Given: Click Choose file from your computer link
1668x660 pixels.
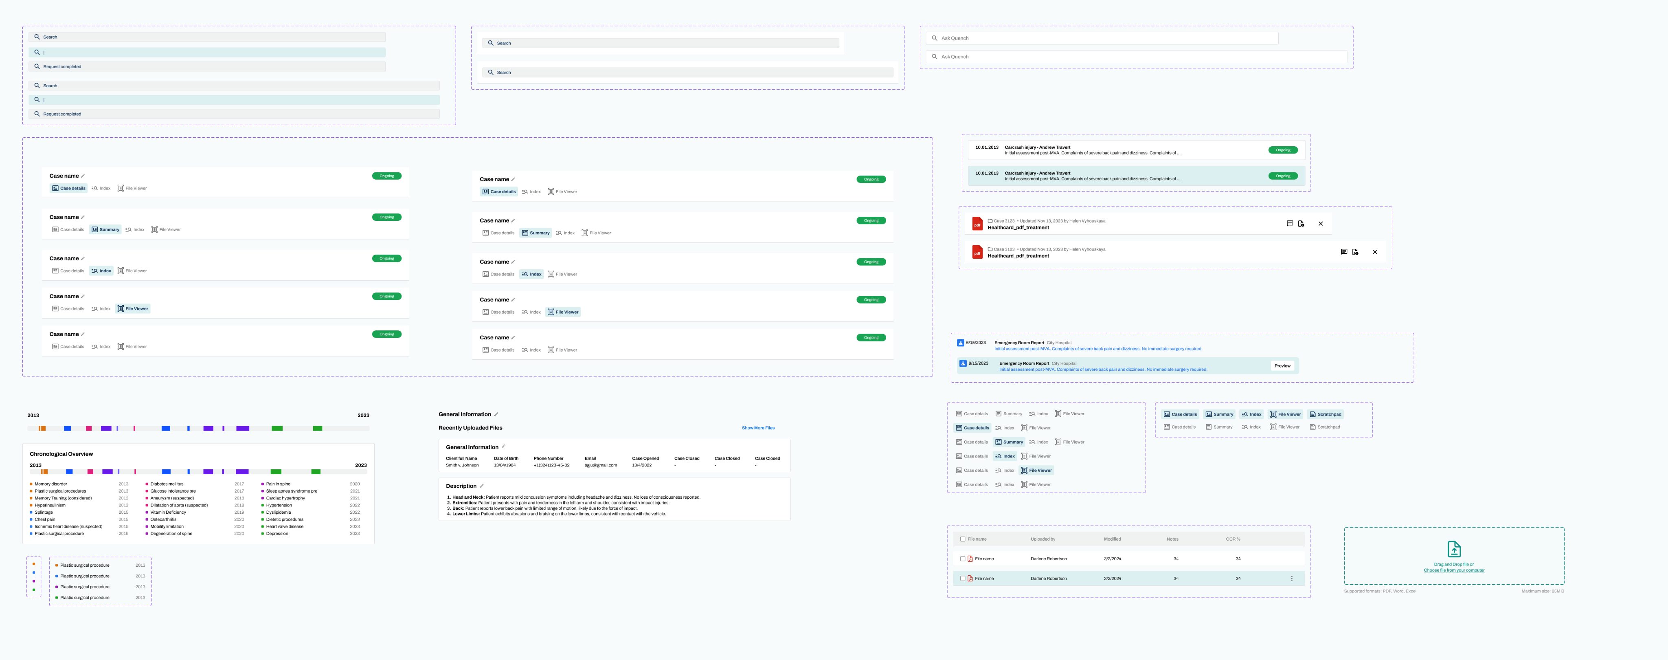Looking at the screenshot, I should point(1454,571).
